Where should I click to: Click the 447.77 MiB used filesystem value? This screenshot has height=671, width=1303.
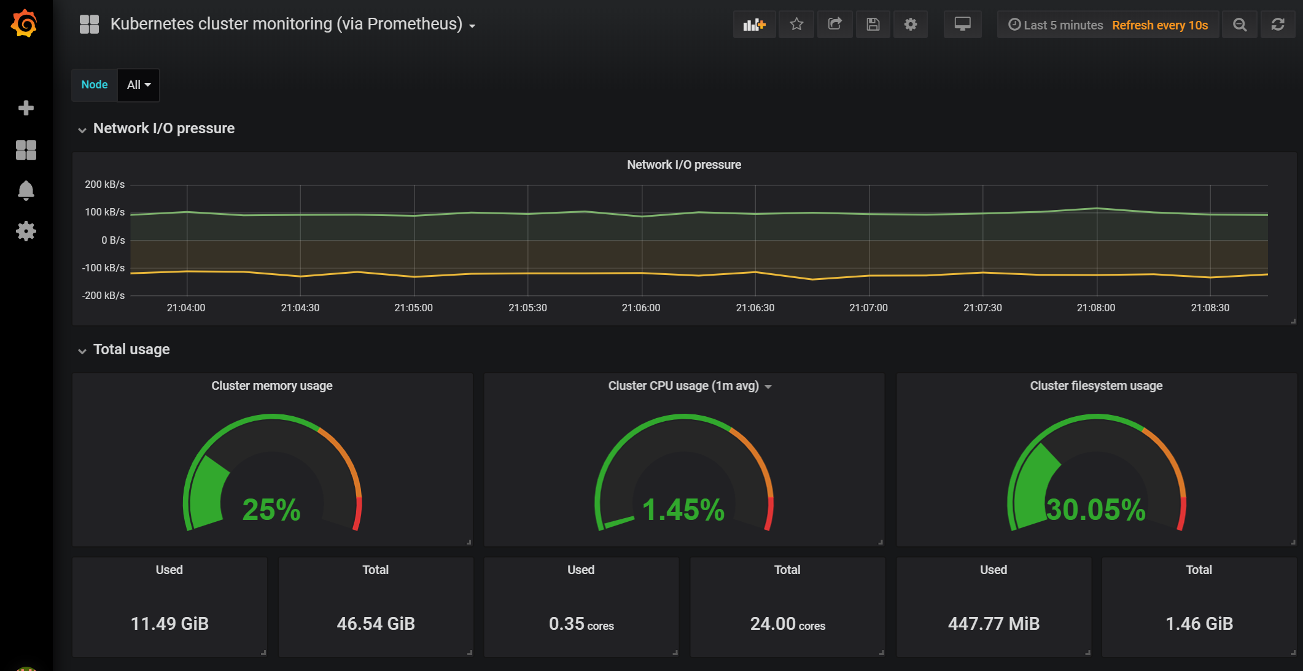click(x=994, y=624)
